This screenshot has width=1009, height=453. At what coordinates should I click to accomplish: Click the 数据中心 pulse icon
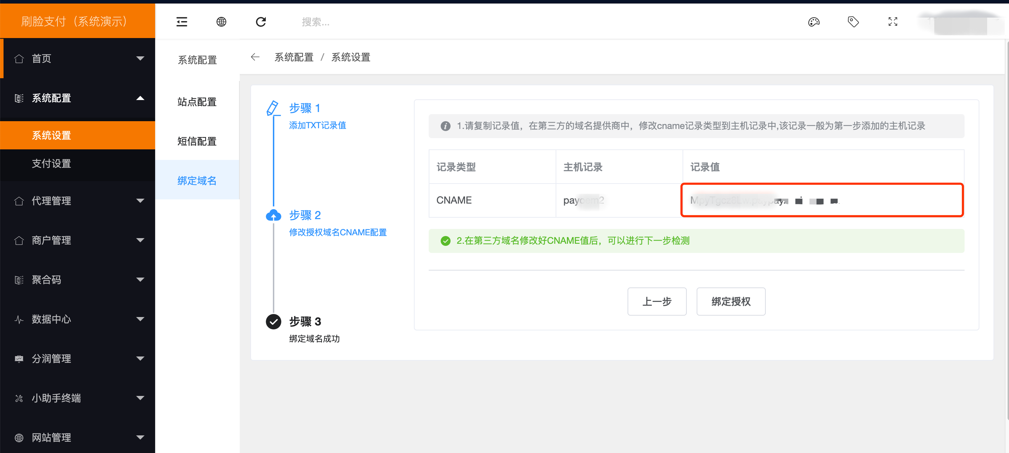(19, 319)
